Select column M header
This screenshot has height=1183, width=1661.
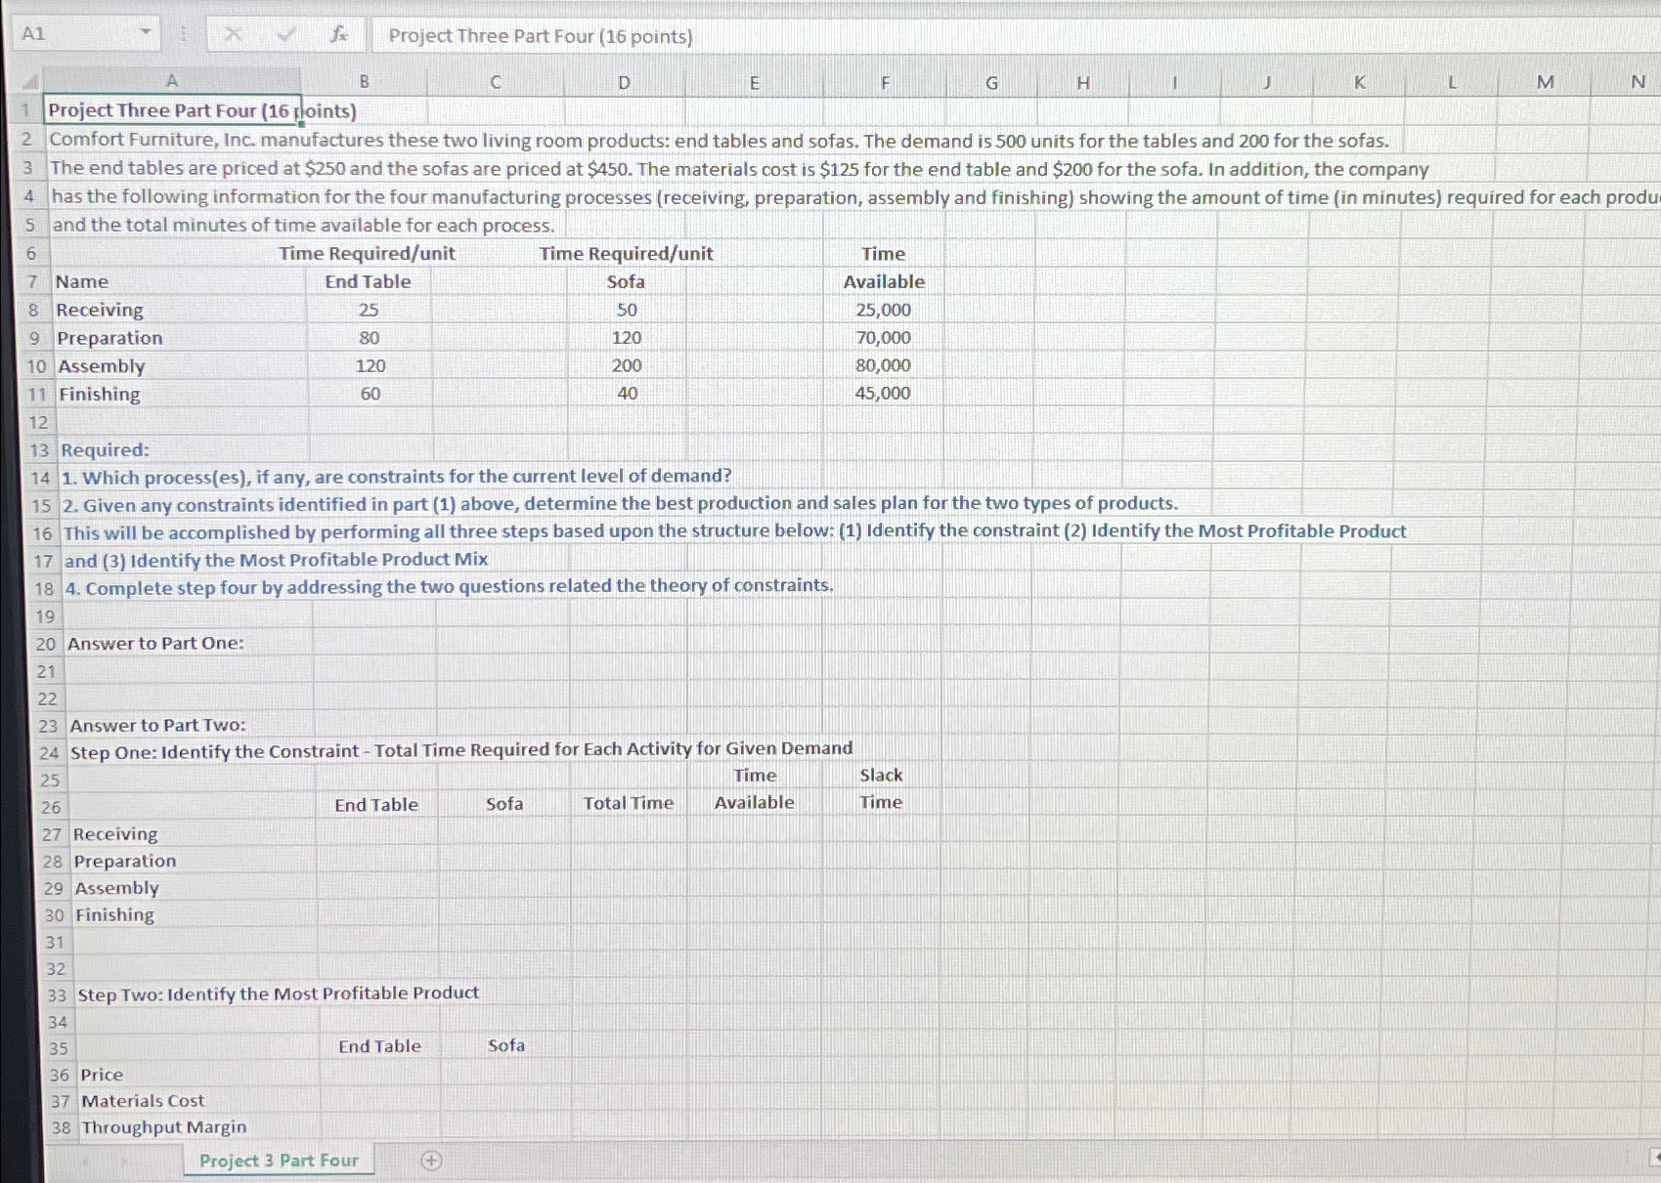[1545, 82]
